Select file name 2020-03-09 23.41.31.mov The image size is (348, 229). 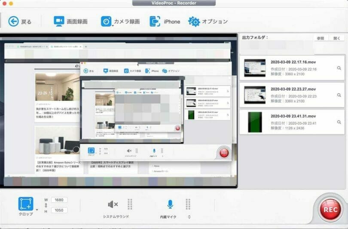click(x=293, y=116)
